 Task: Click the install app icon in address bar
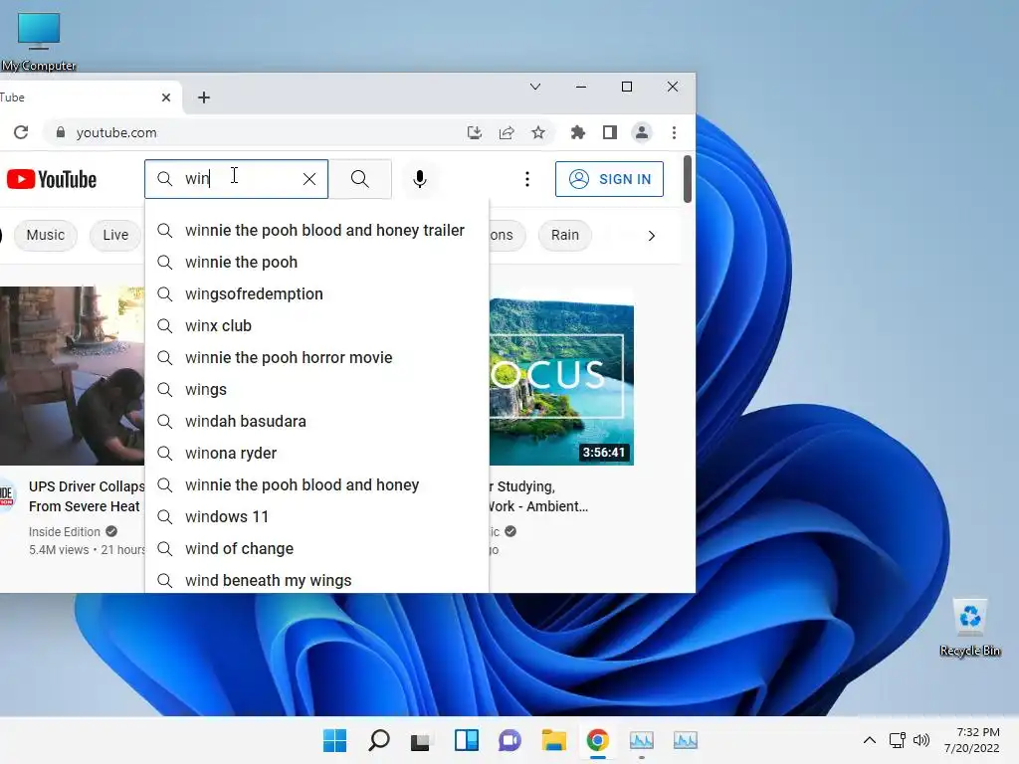(475, 132)
